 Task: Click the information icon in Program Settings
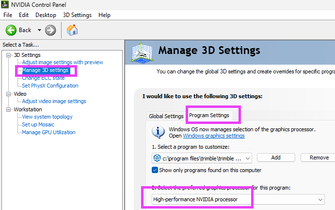[158, 132]
